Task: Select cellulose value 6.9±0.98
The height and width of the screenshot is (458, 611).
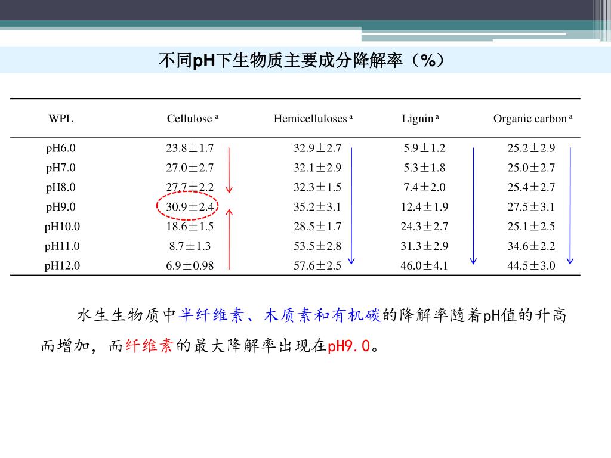Action: 190,265
